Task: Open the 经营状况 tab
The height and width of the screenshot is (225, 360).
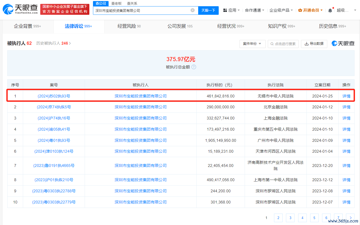Action: pyautogui.click(x=231, y=26)
